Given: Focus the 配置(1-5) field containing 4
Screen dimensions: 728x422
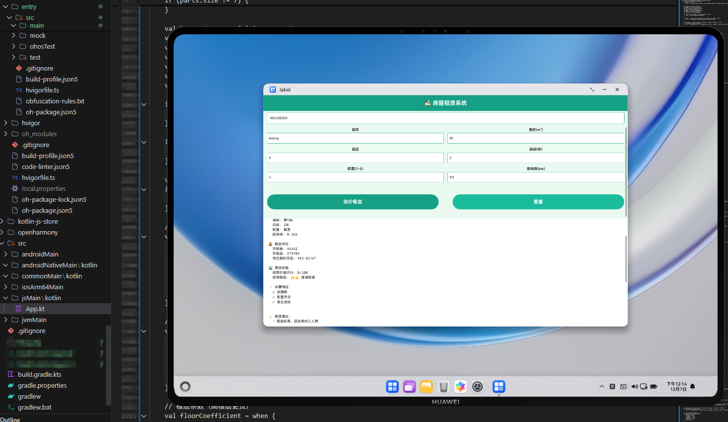Looking at the screenshot, I should (x=355, y=177).
